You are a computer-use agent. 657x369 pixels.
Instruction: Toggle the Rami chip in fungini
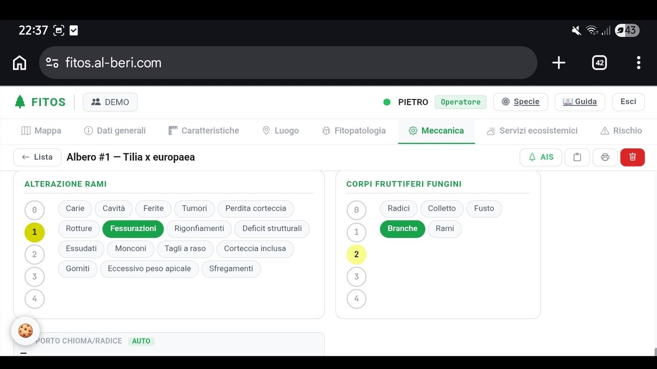coord(445,229)
